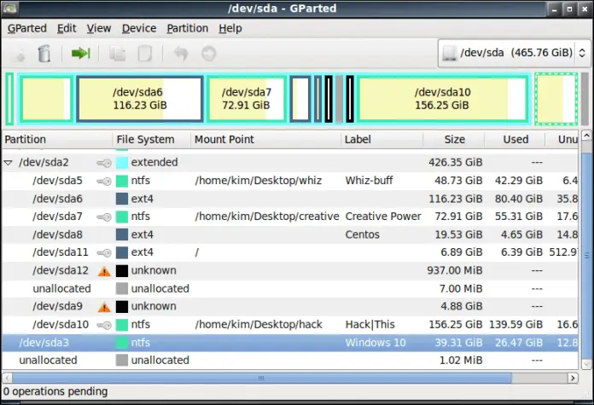Screen dimensions: 594x405
Task: Click the horizontal scrollbar thumb
Action: (x=261, y=378)
